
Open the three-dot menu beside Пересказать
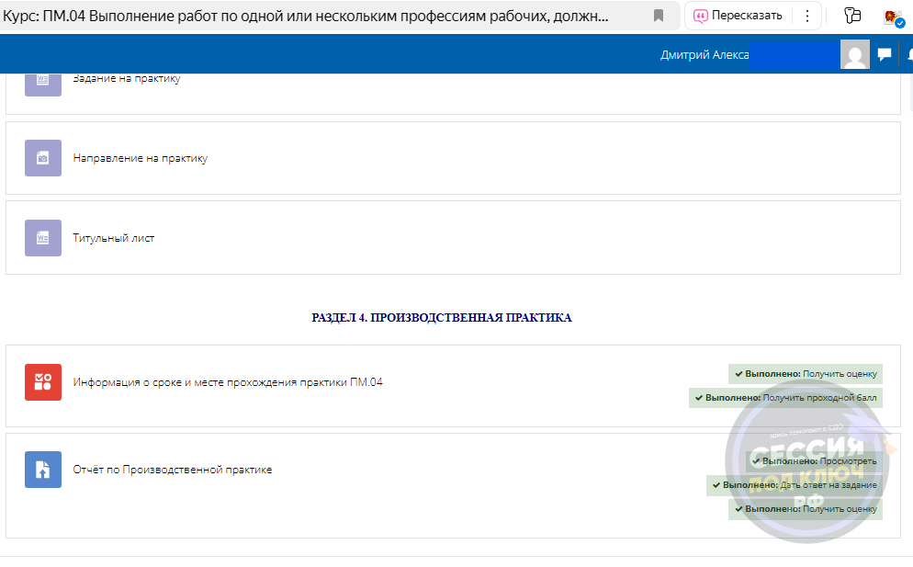(806, 16)
